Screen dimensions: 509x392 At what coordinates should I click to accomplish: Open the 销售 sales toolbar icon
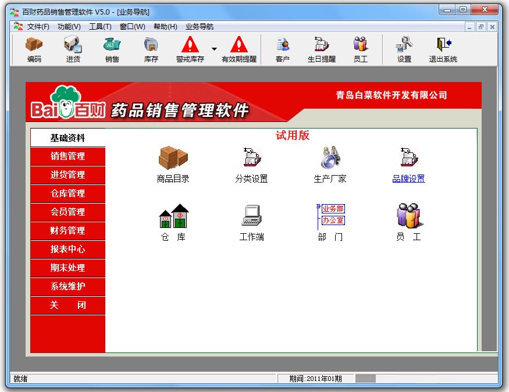pyautogui.click(x=112, y=49)
